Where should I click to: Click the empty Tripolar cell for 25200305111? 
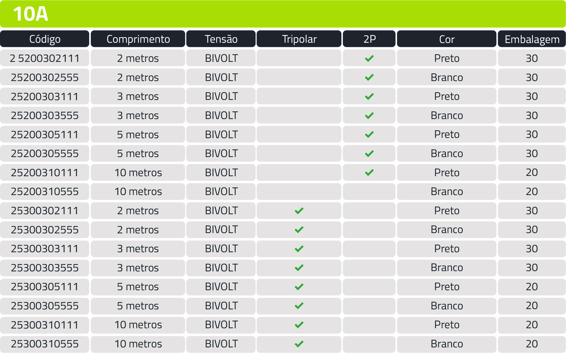299,134
